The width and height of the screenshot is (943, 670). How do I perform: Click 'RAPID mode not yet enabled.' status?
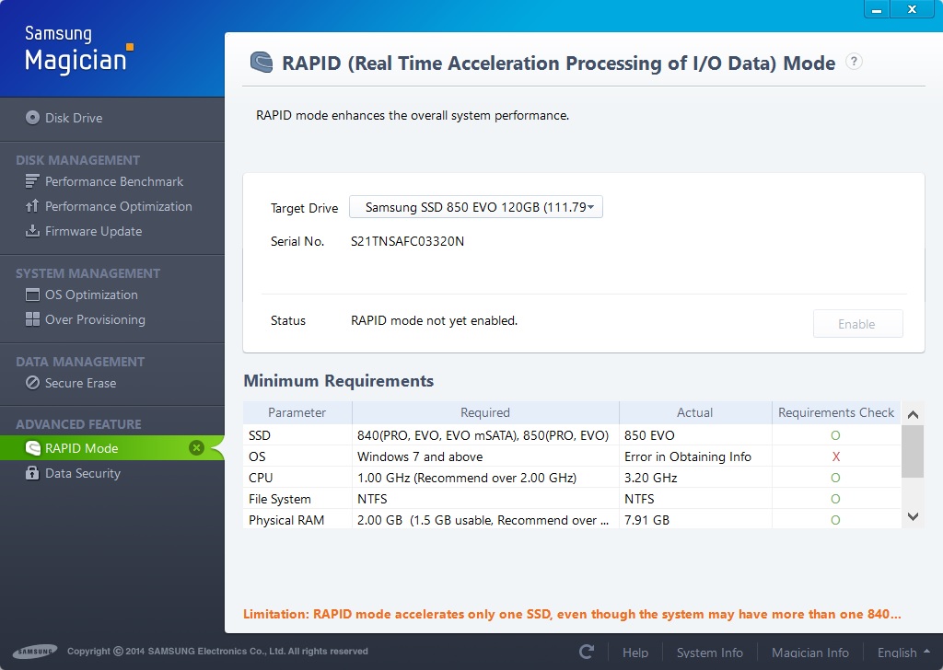point(434,321)
